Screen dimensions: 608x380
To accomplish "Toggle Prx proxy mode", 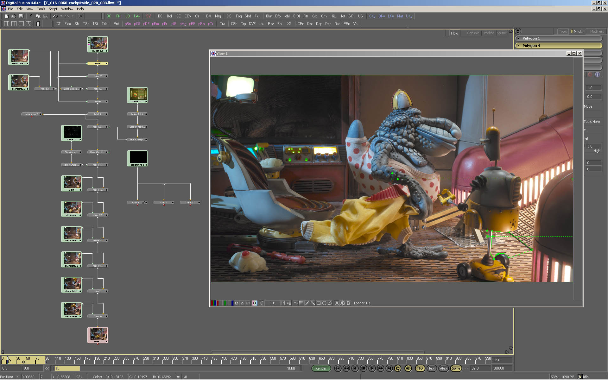I will pos(432,368).
